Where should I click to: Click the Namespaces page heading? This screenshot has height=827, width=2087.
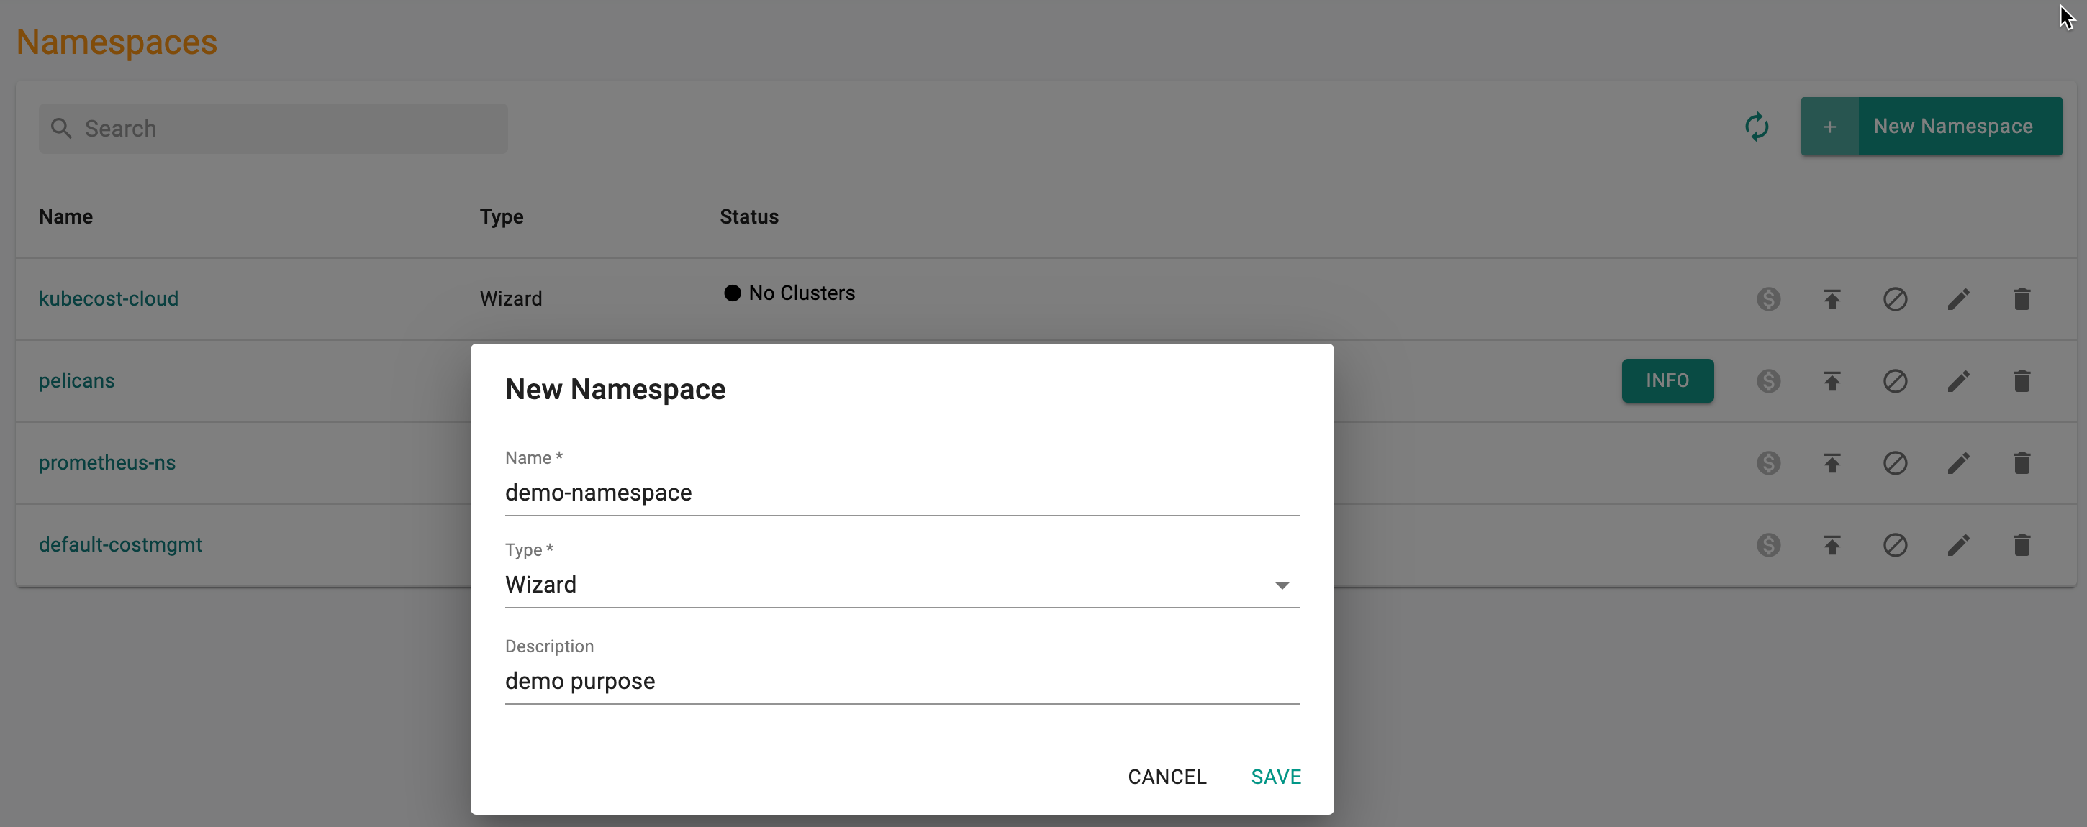117,42
